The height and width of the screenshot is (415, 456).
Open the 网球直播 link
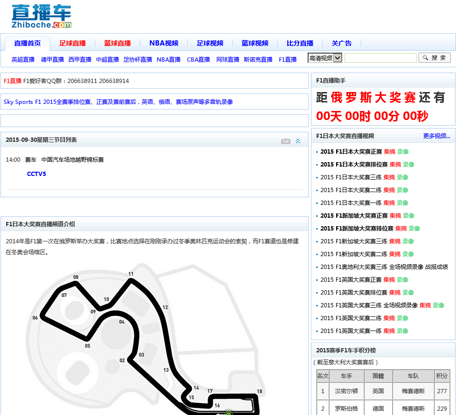click(x=228, y=60)
